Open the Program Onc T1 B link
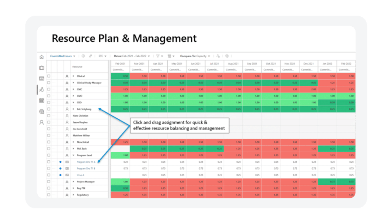This screenshot has height=224, width=392. (x=86, y=169)
